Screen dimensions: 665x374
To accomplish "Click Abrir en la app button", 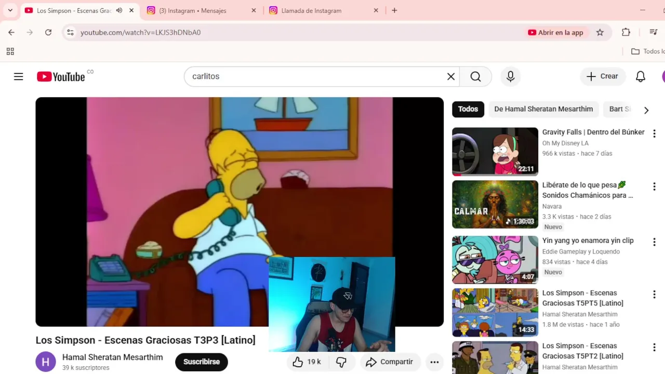I will pyautogui.click(x=555, y=32).
